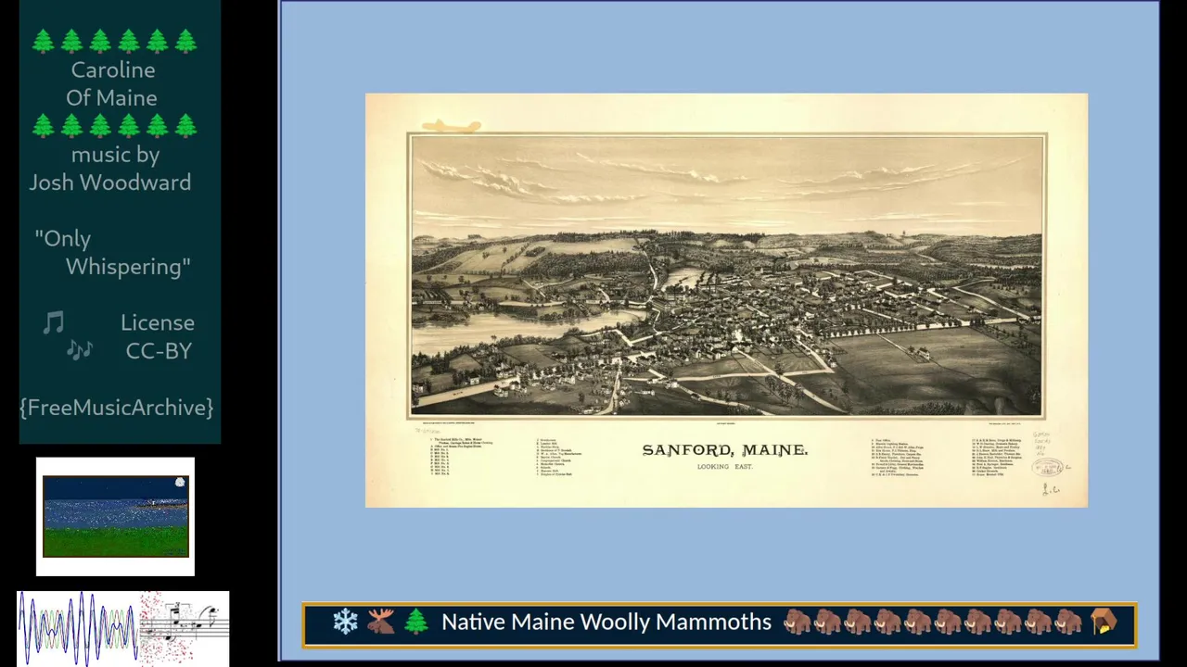
Task: Click the '"Only' song title word
Action: pos(63,239)
